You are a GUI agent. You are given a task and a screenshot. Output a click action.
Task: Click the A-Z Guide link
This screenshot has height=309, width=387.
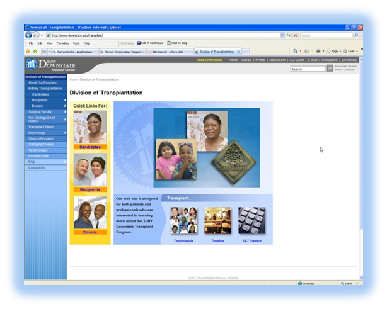[296, 60]
